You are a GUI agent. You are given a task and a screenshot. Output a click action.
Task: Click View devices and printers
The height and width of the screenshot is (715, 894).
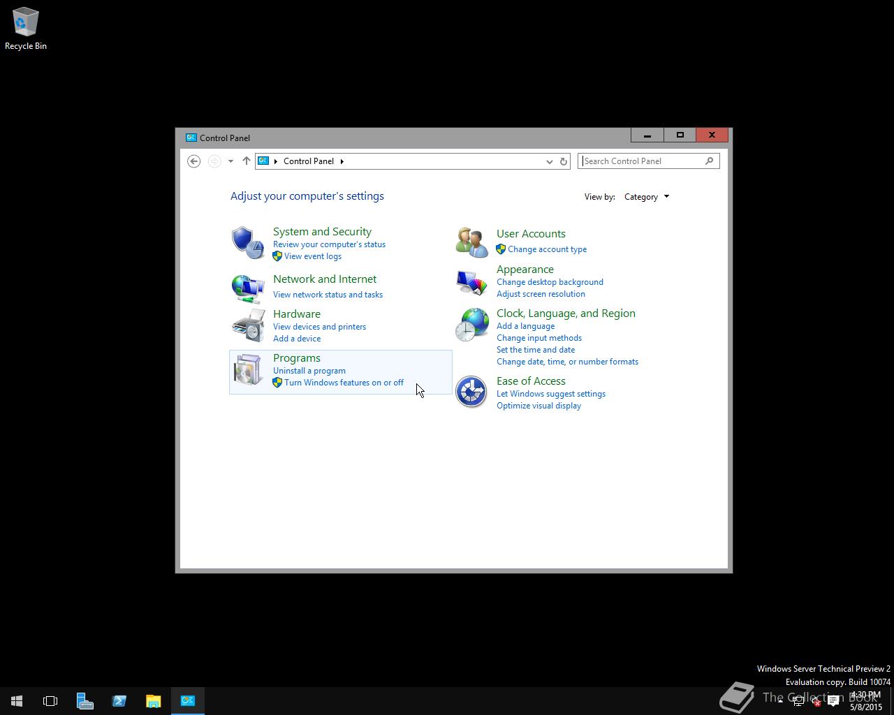pos(319,327)
